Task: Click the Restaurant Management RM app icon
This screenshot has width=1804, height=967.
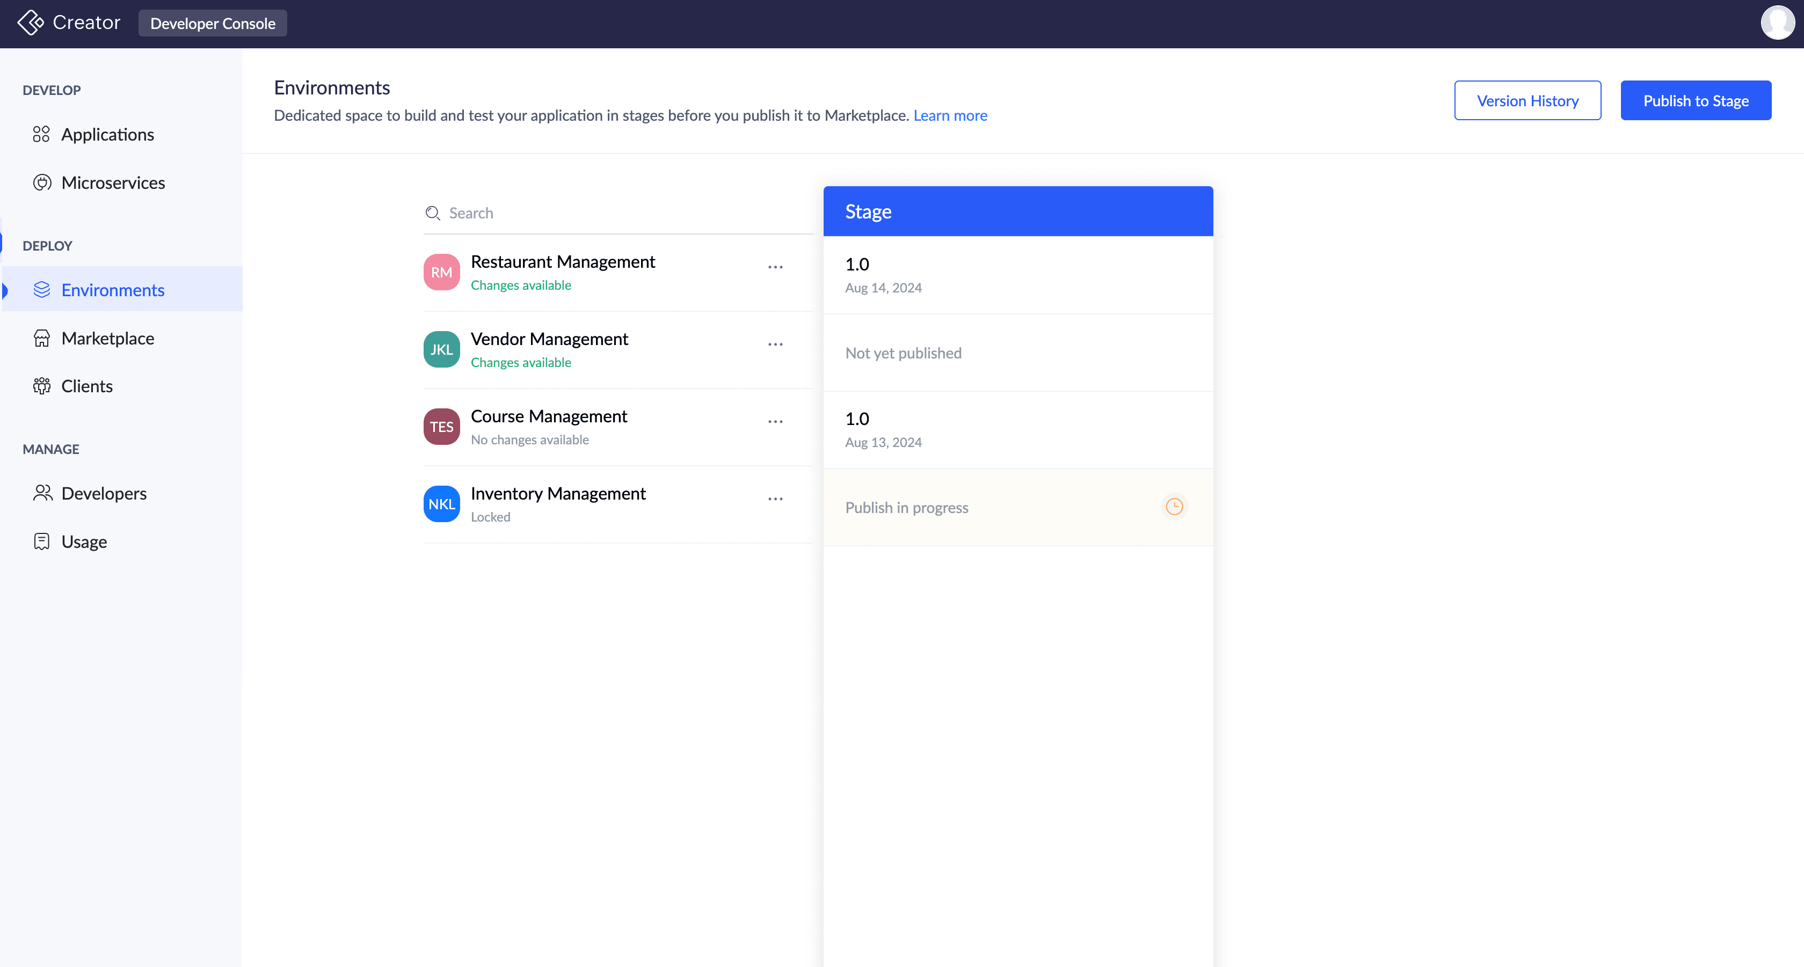Action: 441,272
